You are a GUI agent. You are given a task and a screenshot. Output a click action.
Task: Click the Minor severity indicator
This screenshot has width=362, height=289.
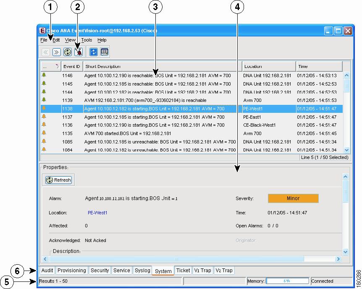pos(293,198)
